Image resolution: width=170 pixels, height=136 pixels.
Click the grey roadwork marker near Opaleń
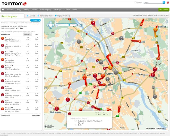[x=79, y=41]
